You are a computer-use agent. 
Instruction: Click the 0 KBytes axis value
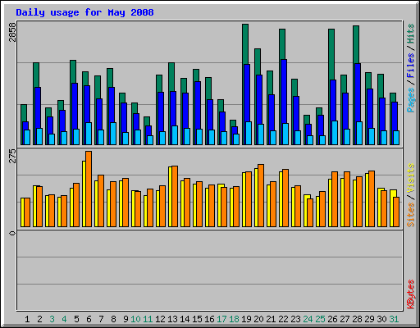(x=12, y=233)
